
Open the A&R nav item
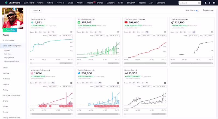coord(151,3)
